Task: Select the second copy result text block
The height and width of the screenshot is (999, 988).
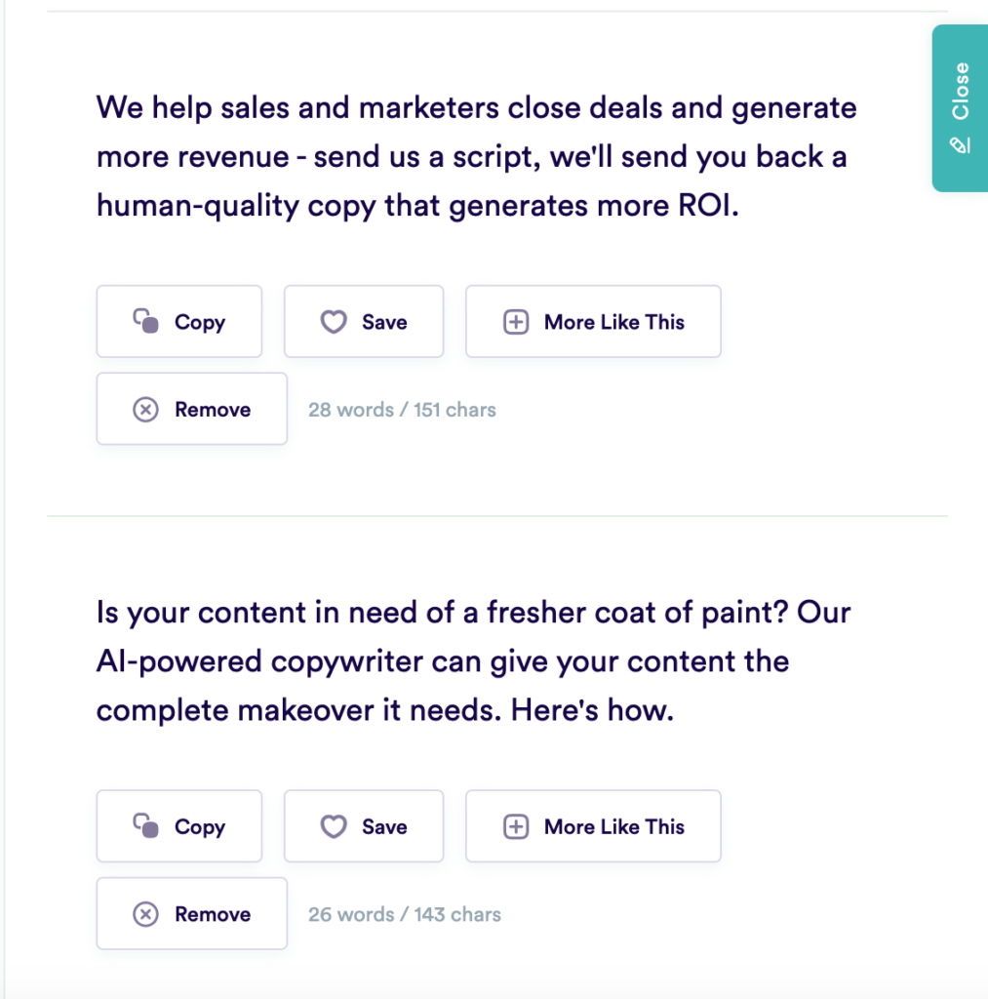Action: [x=475, y=661]
